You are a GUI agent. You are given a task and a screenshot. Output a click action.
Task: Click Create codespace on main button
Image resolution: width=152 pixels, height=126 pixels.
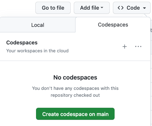coord(75,114)
